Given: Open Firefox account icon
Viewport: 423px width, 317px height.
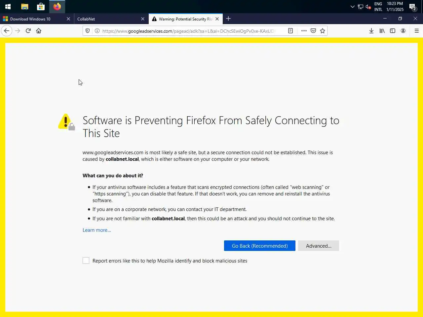Looking at the screenshot, I should pos(403,31).
